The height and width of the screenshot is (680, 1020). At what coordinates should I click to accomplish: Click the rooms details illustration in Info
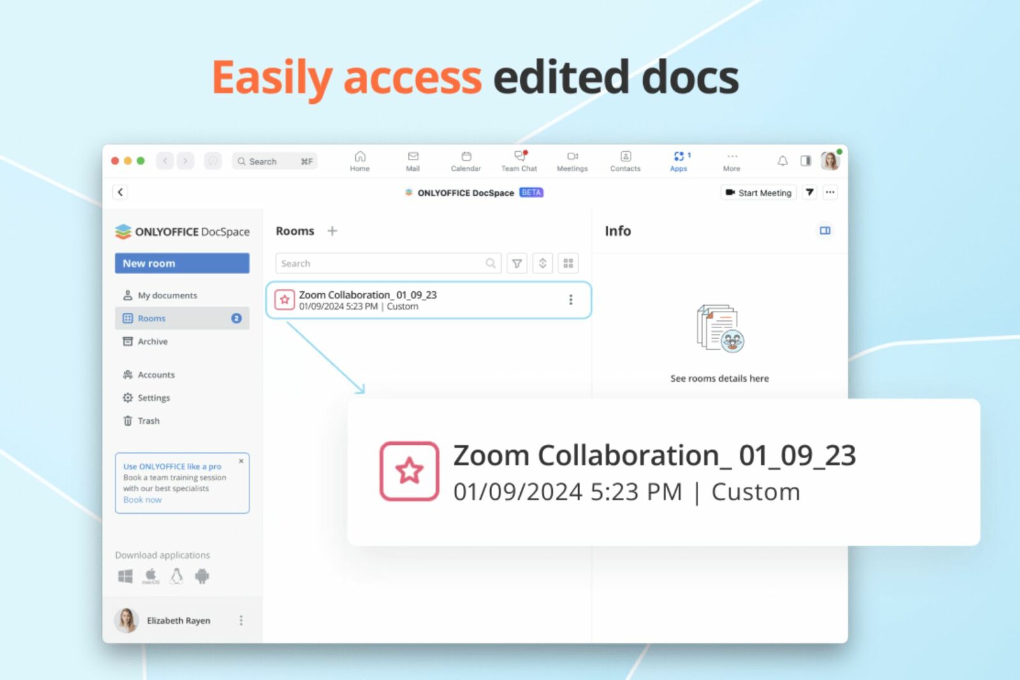(x=720, y=328)
